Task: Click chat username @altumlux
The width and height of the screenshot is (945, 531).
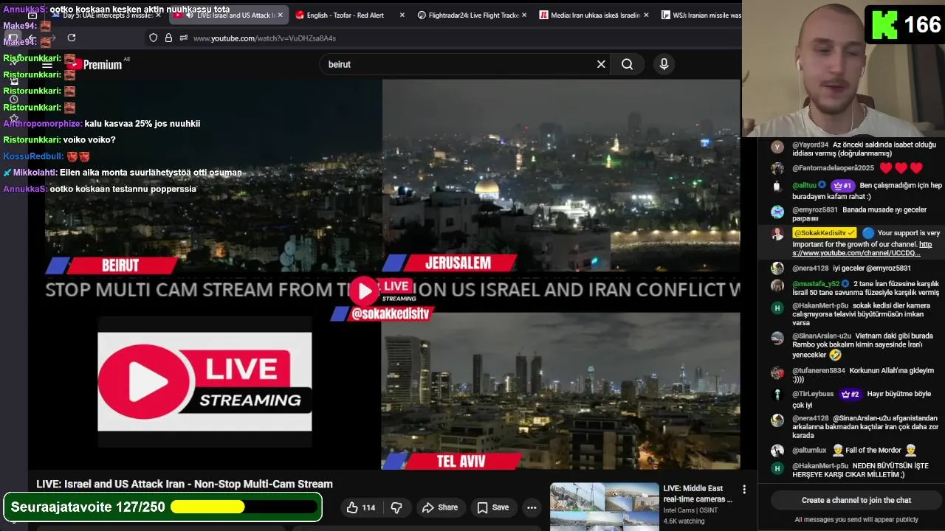Action: point(809,450)
